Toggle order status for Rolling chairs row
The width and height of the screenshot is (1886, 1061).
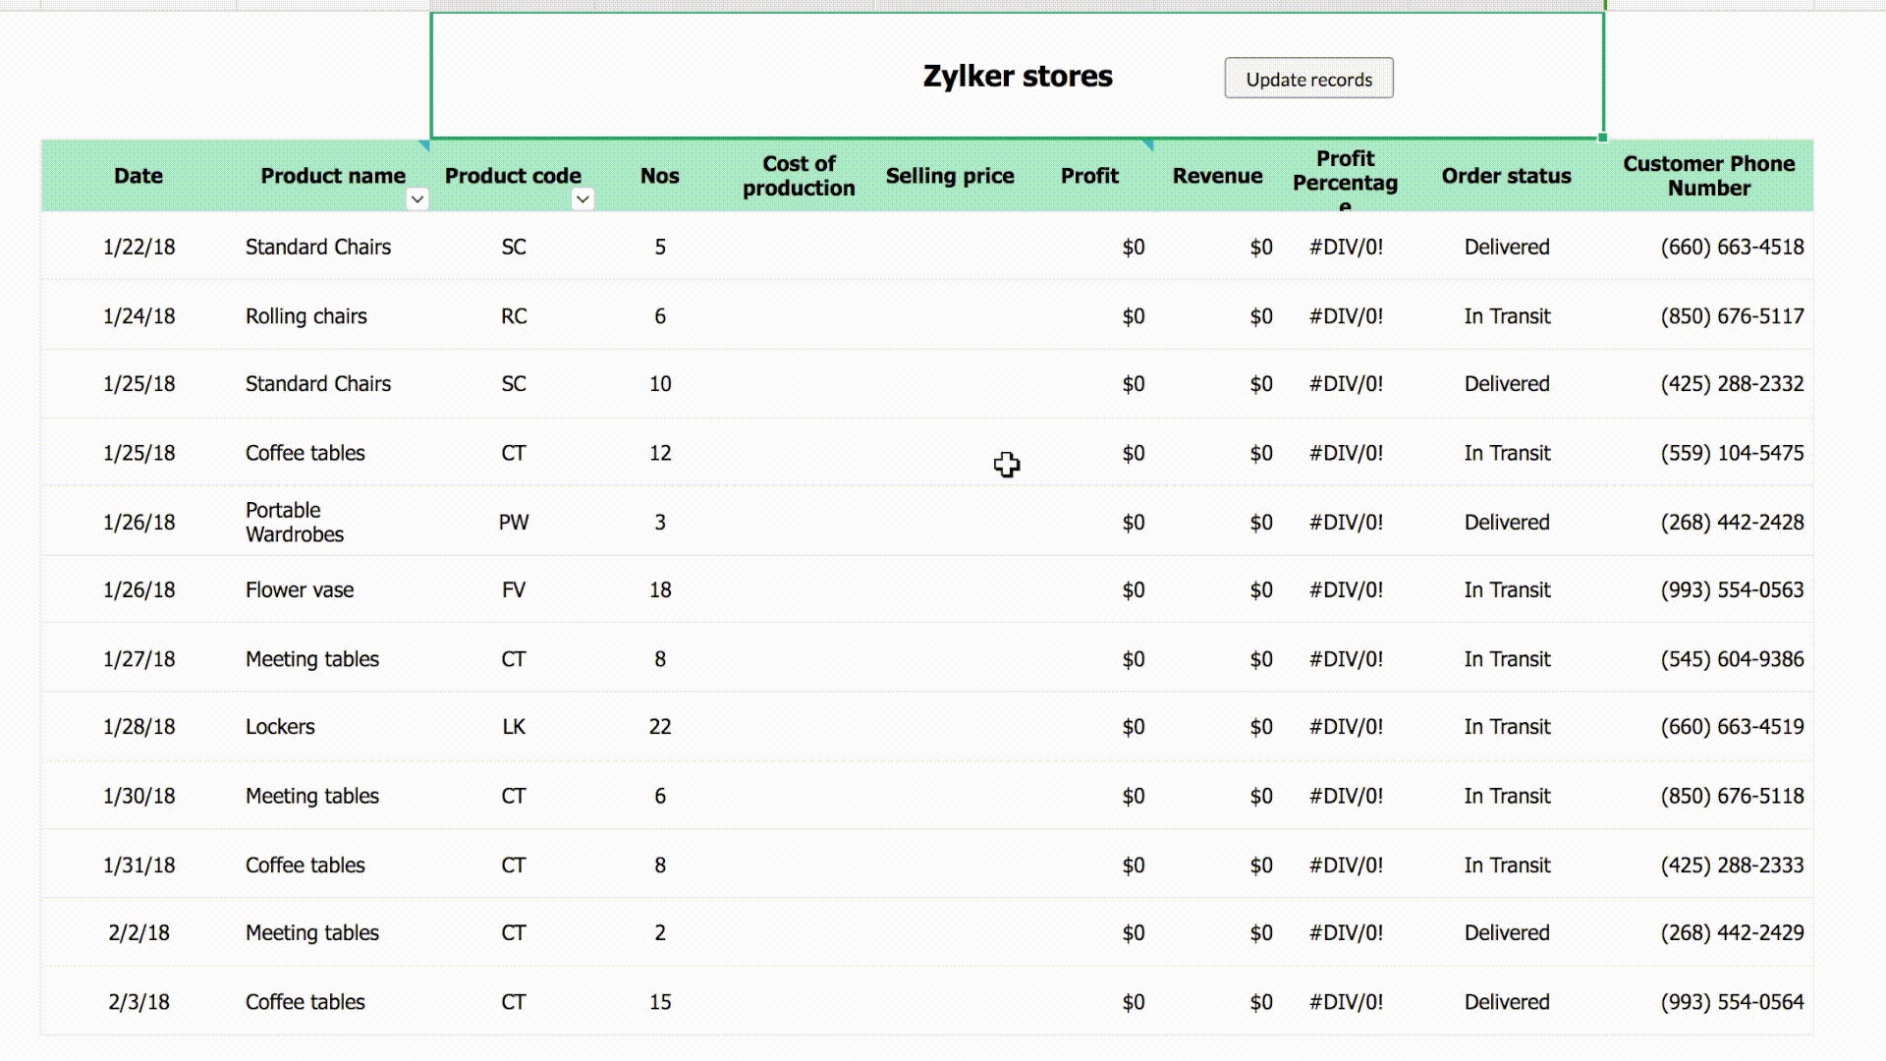click(x=1507, y=316)
